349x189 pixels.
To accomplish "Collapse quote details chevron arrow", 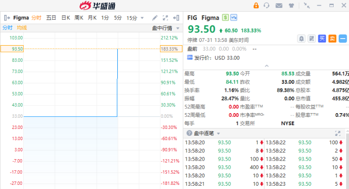I will (x=267, y=66).
